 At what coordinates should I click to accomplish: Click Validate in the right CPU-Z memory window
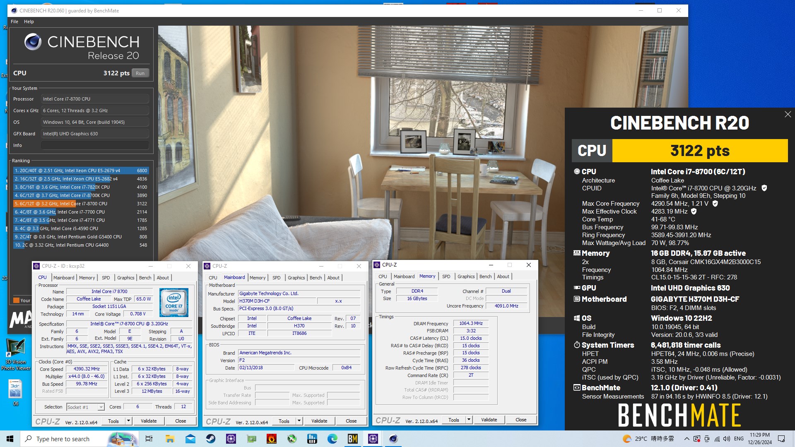pyautogui.click(x=489, y=420)
